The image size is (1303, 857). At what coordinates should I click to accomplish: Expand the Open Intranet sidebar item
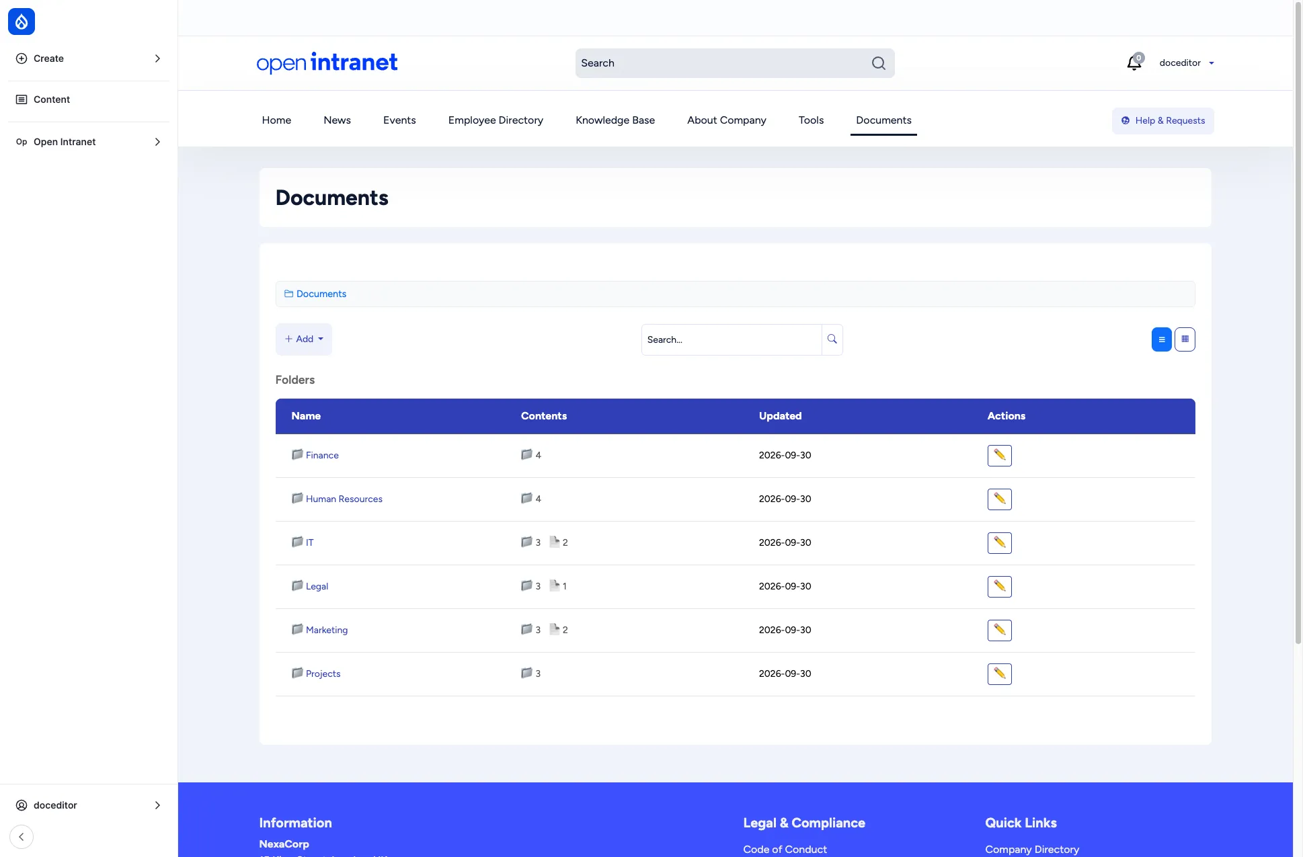(x=89, y=142)
